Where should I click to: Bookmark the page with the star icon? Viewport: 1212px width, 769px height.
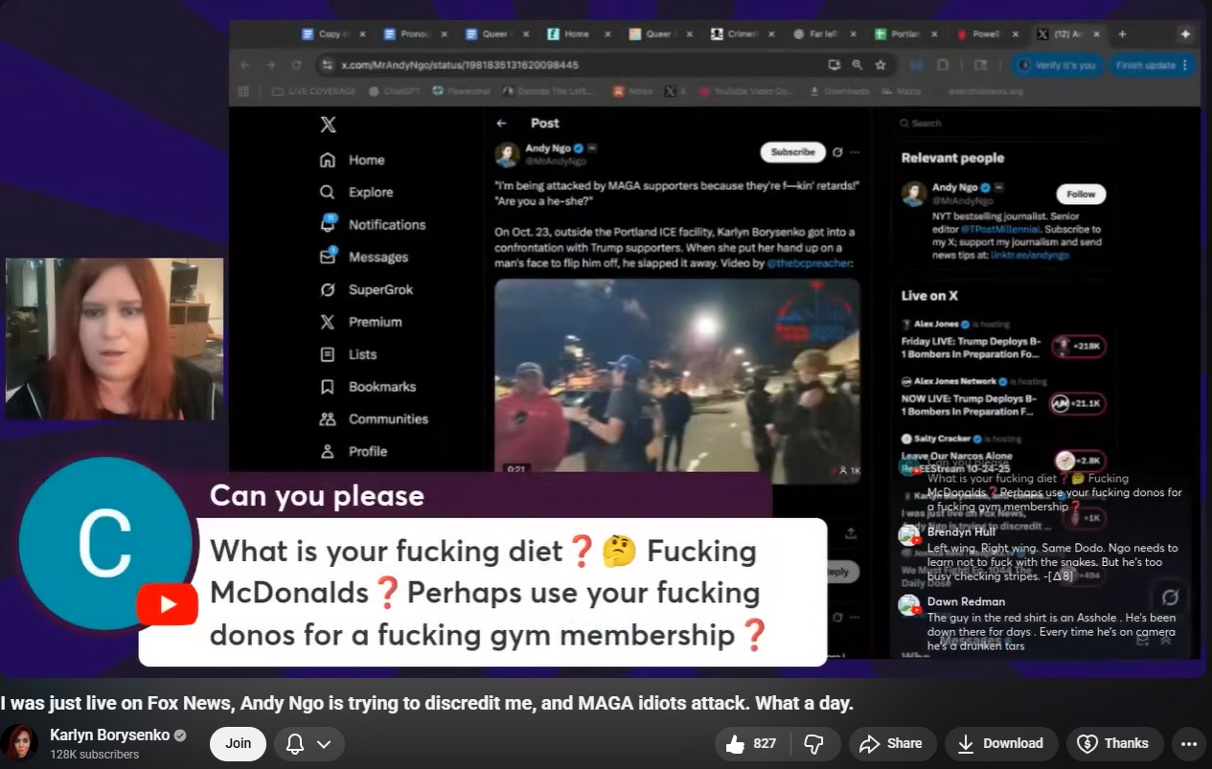click(880, 65)
